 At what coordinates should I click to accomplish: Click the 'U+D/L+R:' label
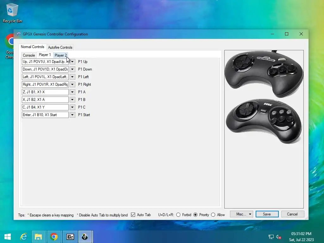[x=166, y=215]
